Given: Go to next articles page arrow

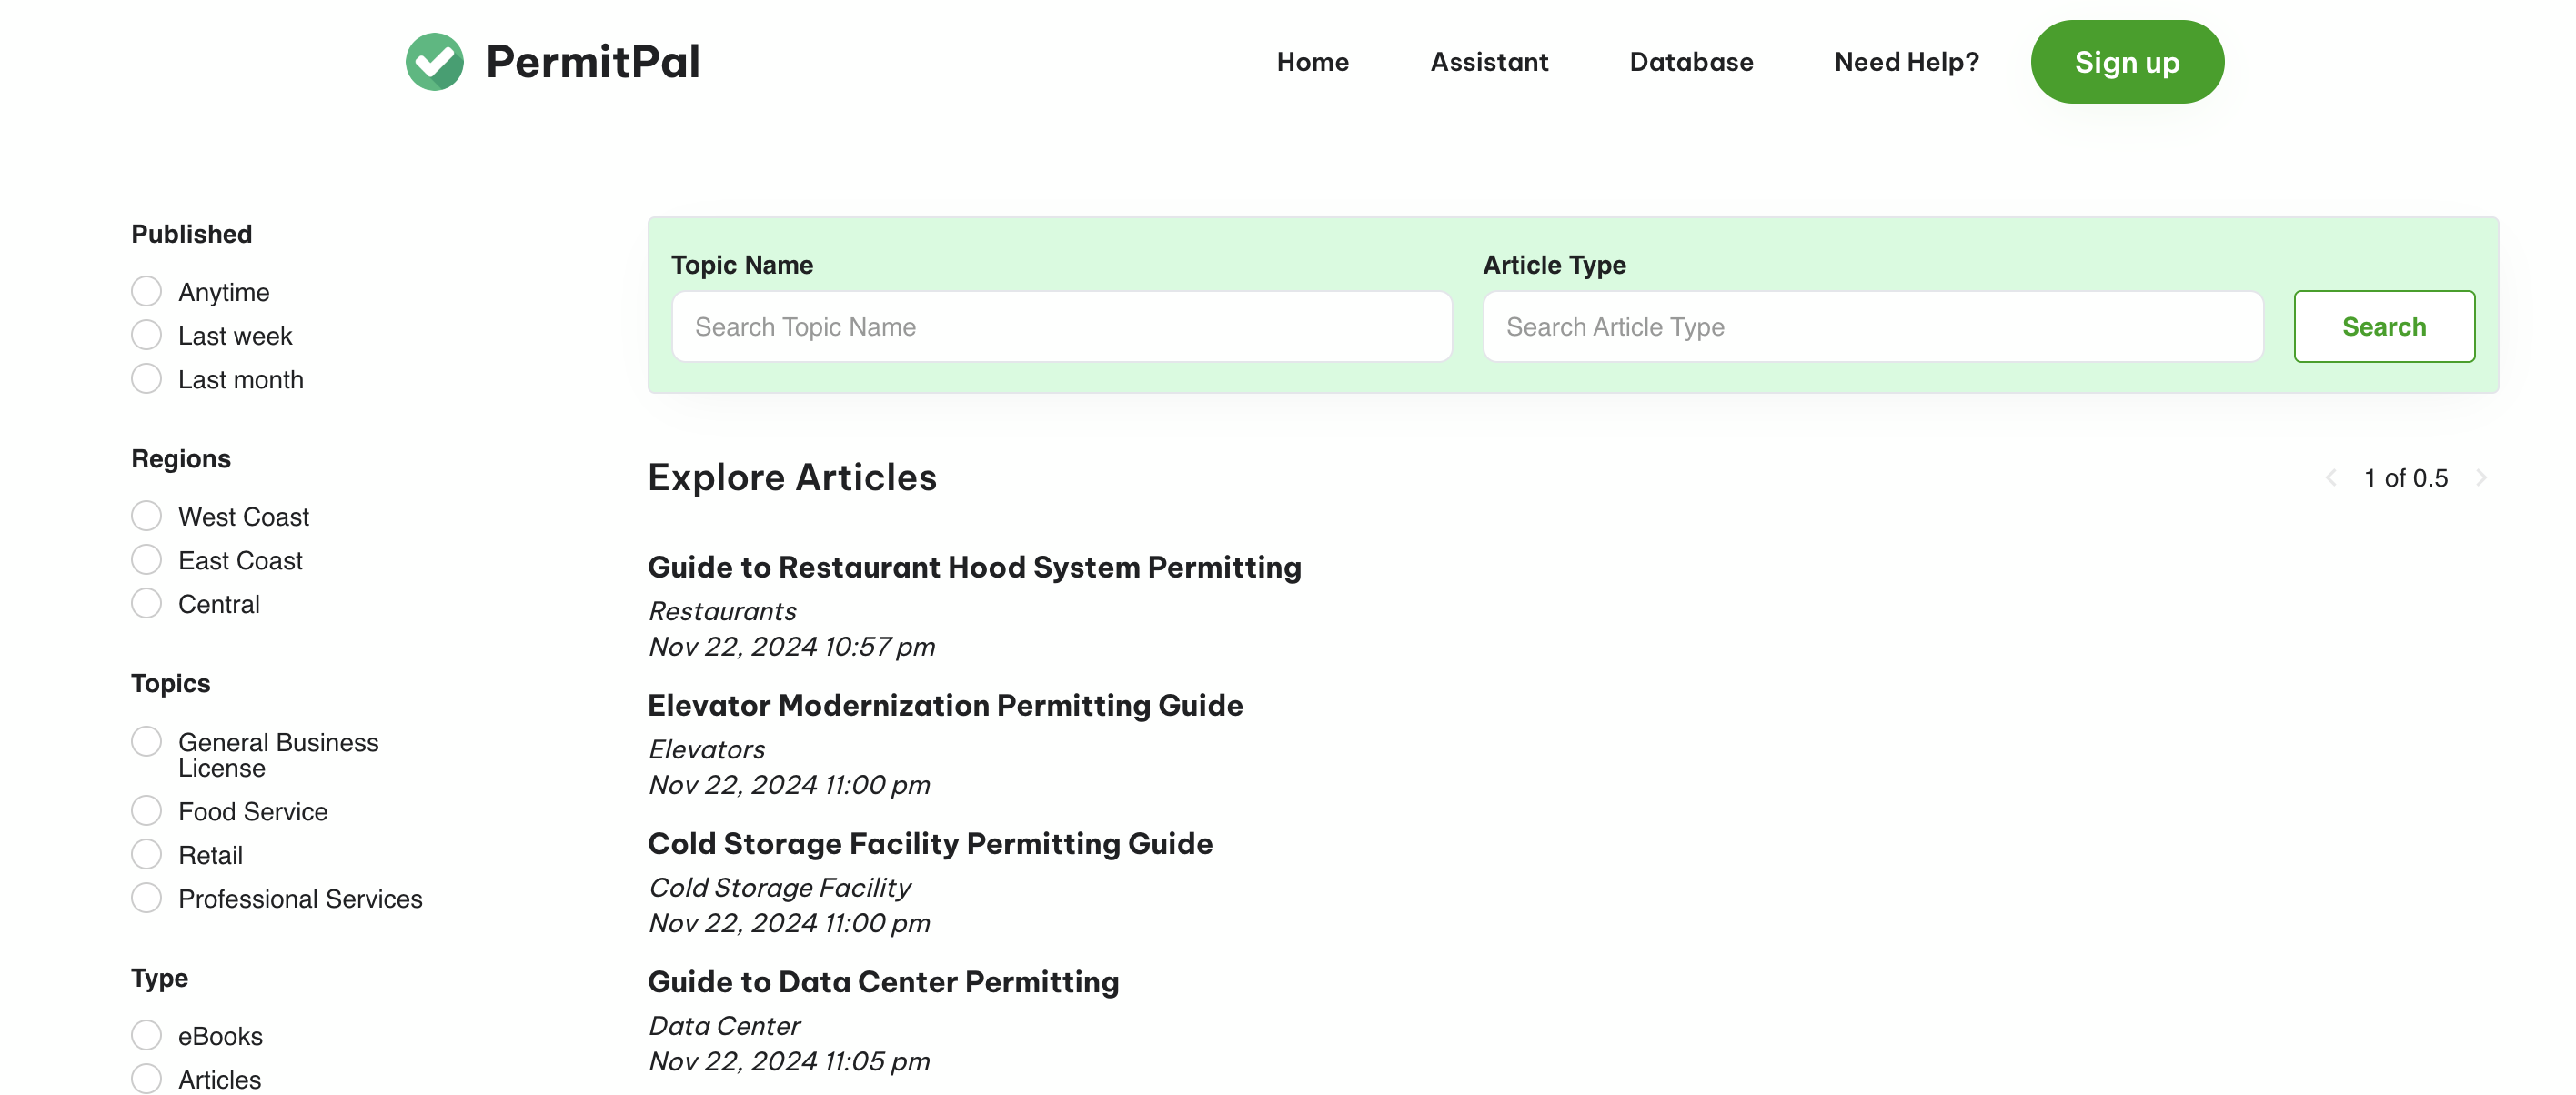Looking at the screenshot, I should [x=2481, y=478].
